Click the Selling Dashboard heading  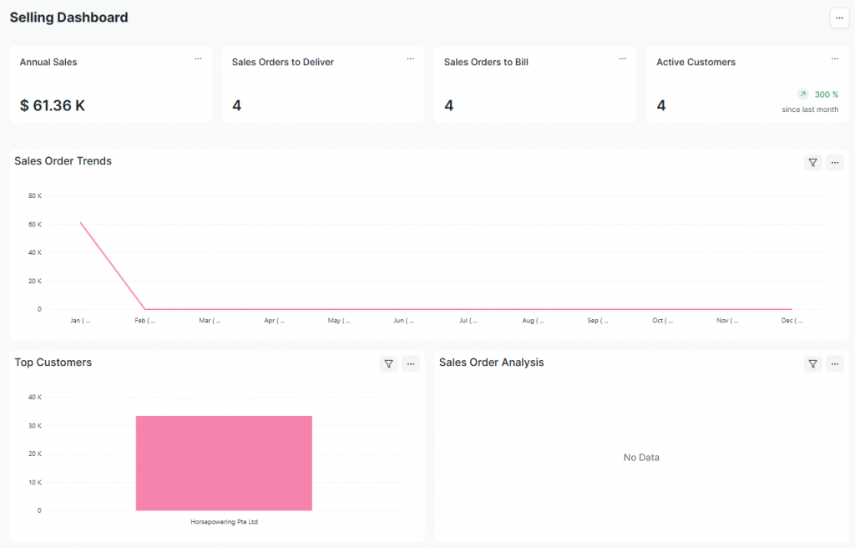point(68,17)
